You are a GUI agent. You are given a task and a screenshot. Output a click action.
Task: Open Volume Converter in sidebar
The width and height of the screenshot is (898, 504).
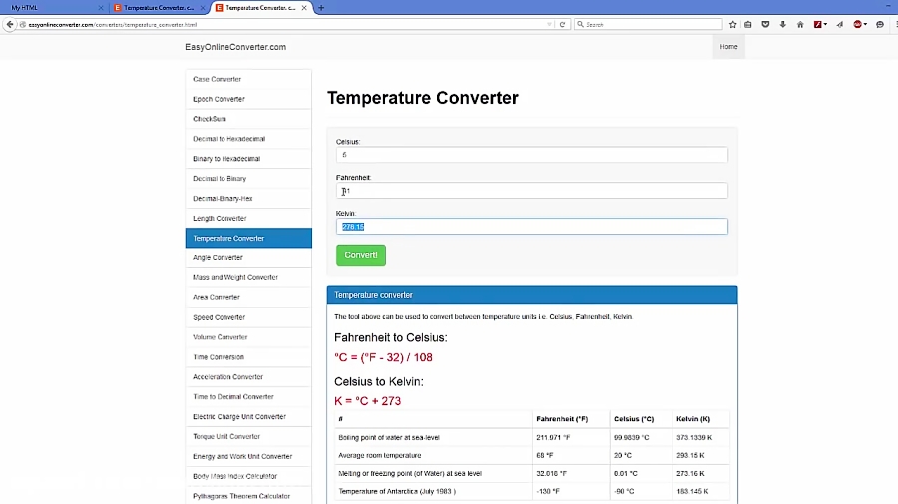pyautogui.click(x=248, y=337)
